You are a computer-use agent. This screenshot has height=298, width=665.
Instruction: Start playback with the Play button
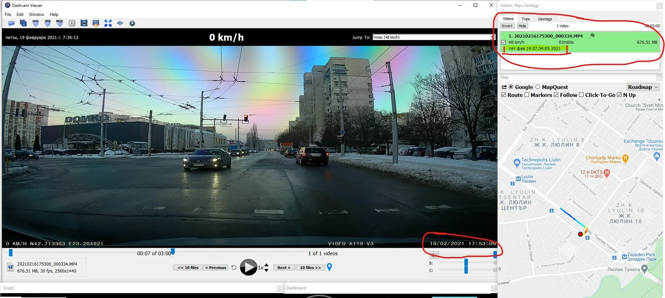pyautogui.click(x=248, y=267)
